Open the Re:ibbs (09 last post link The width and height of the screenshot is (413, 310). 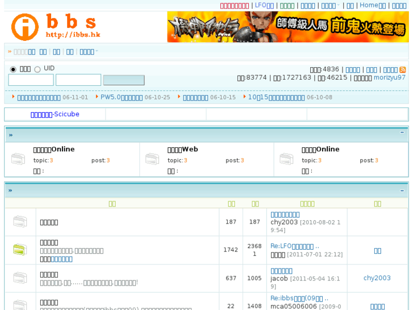[x=299, y=299]
